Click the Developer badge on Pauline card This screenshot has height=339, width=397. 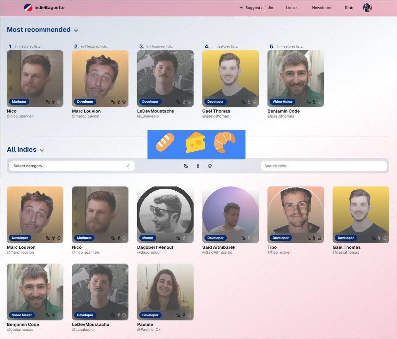150,315
